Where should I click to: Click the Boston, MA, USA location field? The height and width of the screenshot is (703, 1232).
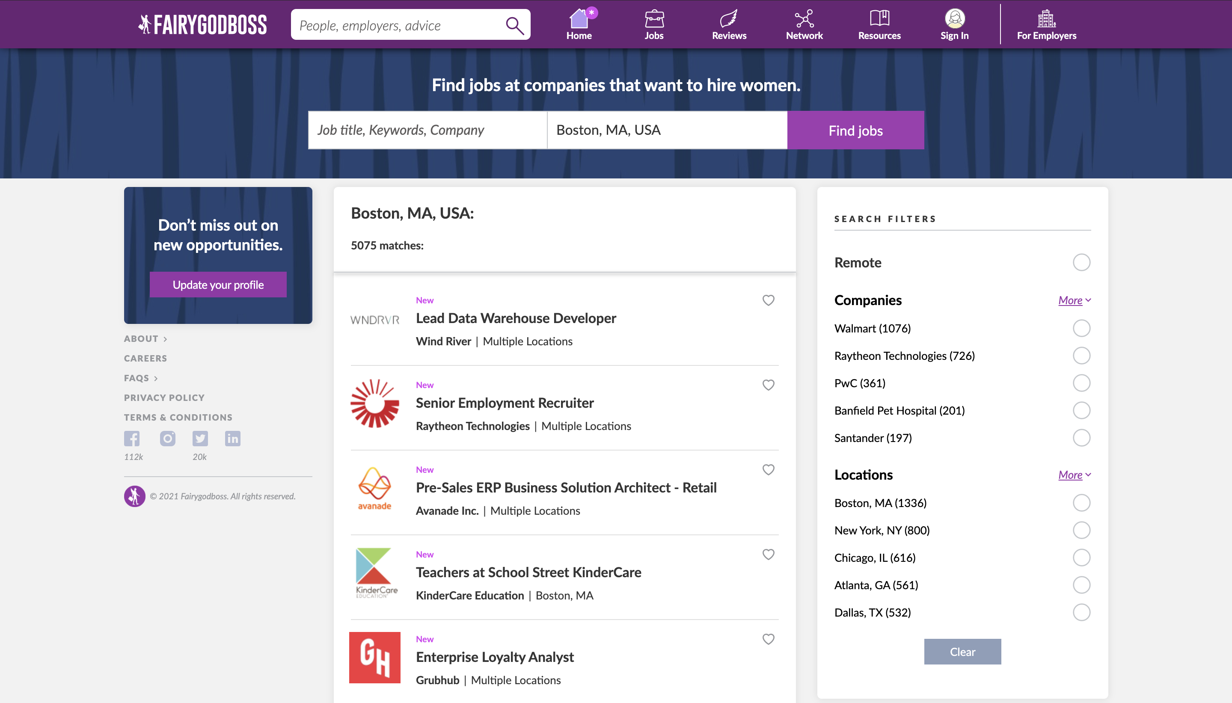(667, 131)
